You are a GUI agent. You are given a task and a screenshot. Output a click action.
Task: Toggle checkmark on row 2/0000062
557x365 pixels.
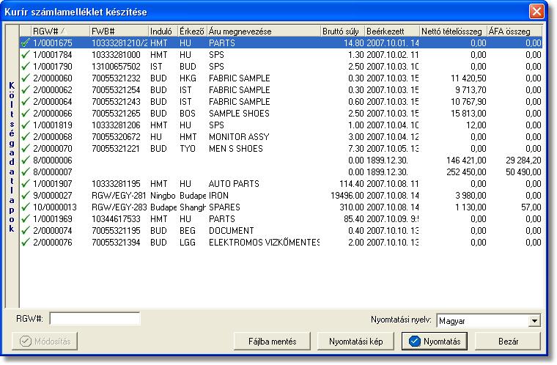point(25,90)
